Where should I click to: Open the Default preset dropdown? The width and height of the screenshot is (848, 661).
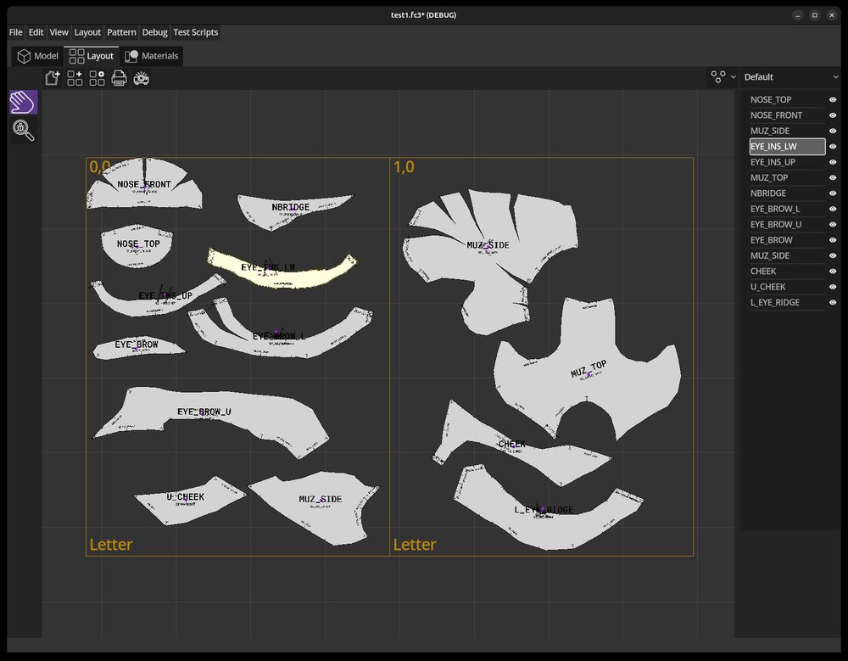tap(790, 77)
